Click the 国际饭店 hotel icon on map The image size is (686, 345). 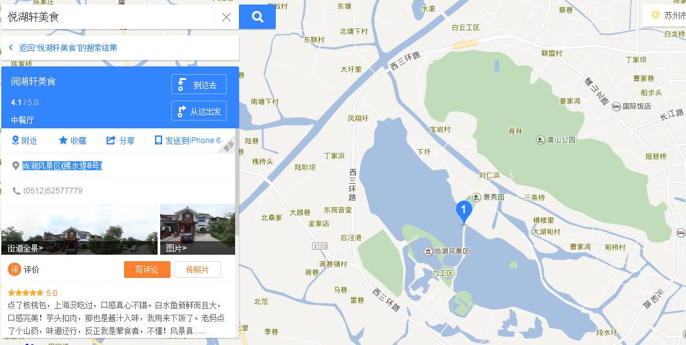pyautogui.click(x=616, y=106)
